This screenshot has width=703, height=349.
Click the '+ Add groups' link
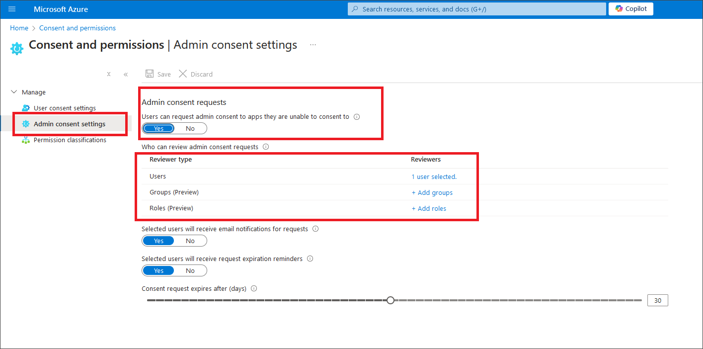click(x=432, y=193)
